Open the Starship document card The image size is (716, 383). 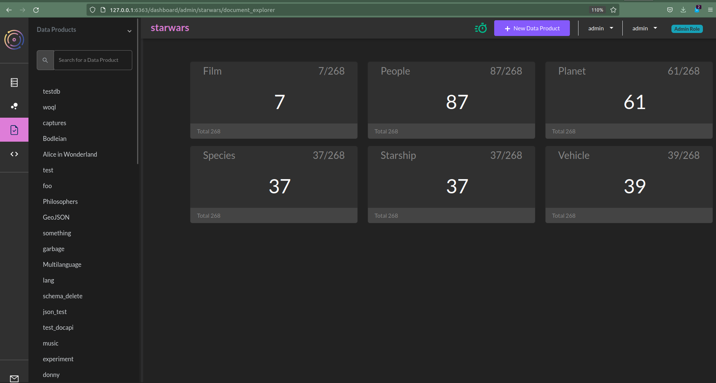(451, 184)
